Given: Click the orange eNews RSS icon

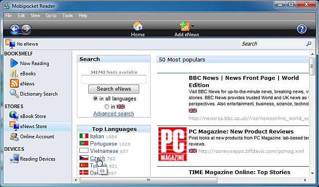Looking at the screenshot, I should click(14, 83).
